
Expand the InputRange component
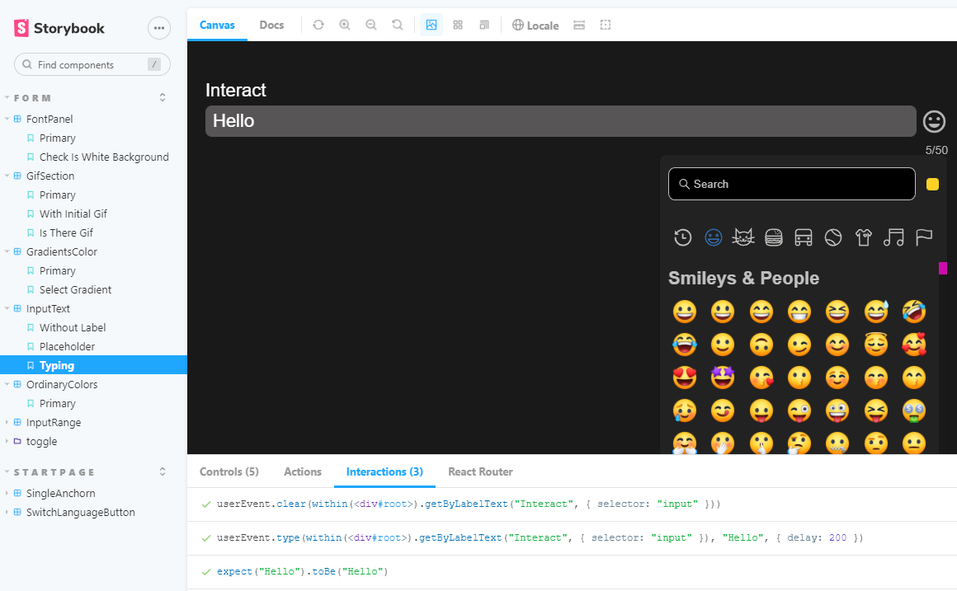(x=54, y=422)
